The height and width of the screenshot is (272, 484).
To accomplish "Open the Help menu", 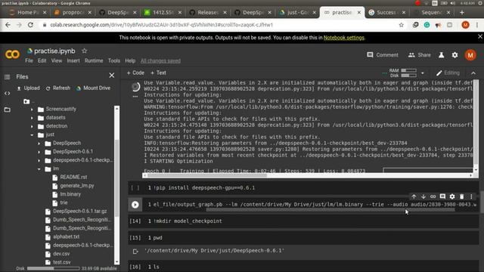I will (130, 60).
